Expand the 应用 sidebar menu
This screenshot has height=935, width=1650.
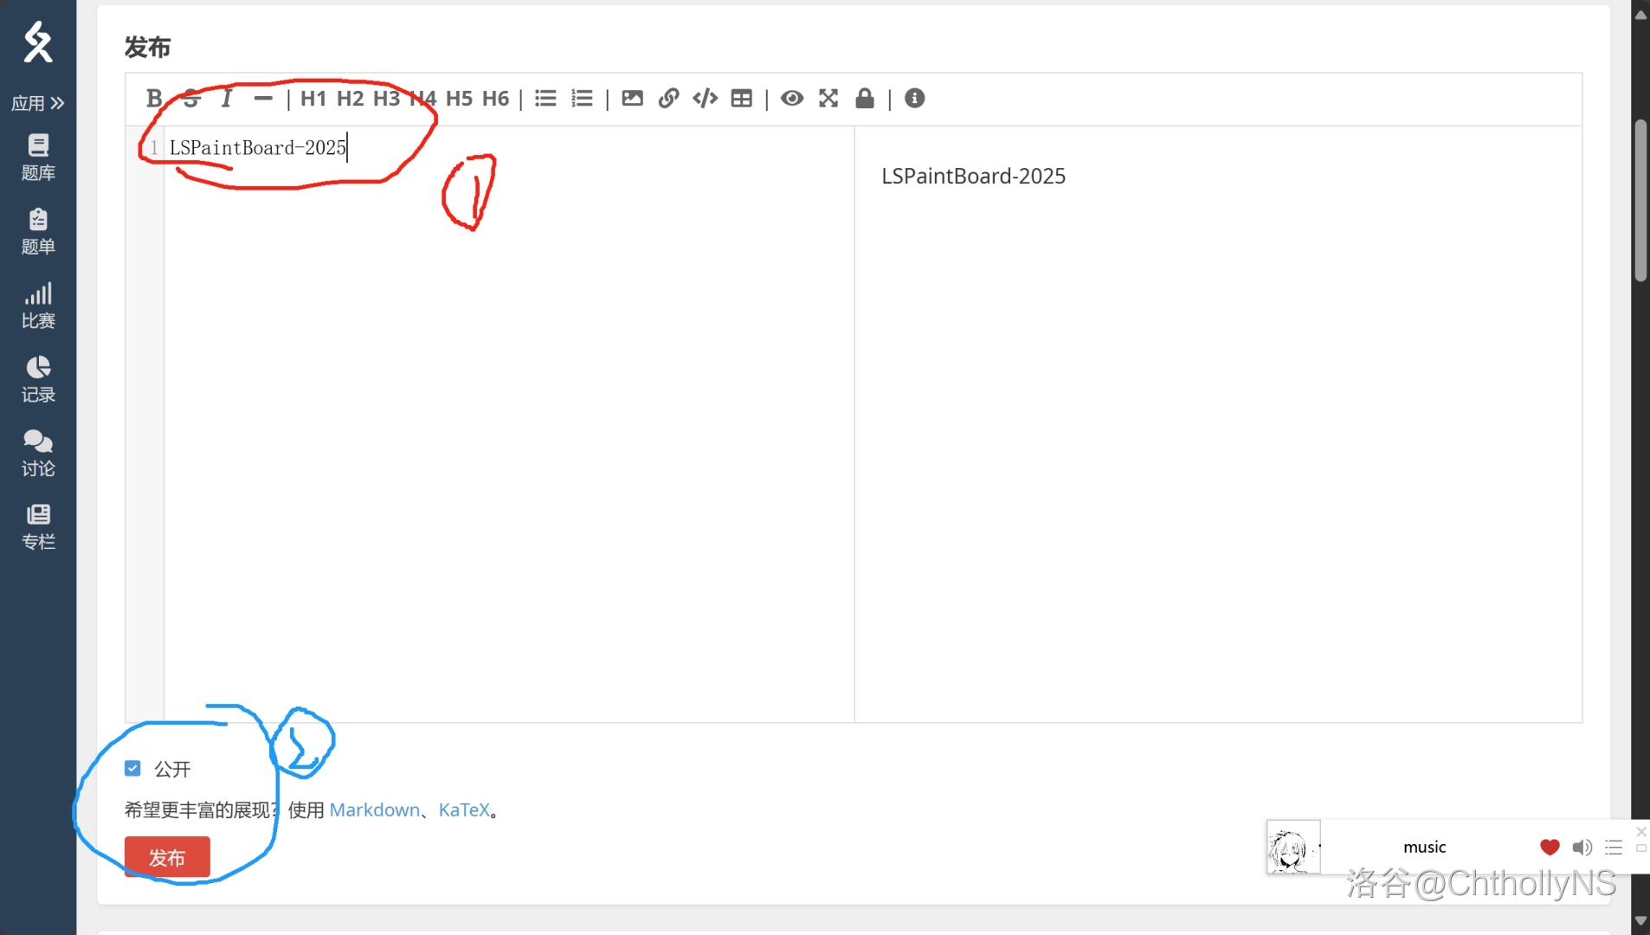click(38, 103)
